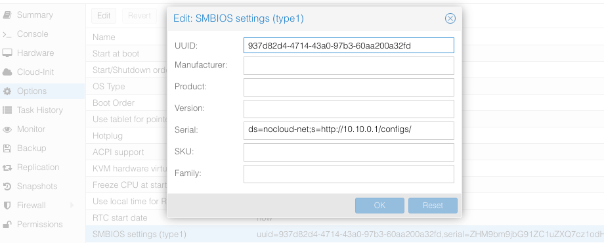Click the Edit button in toolbar
The width and height of the screenshot is (604, 243).
[x=104, y=16]
